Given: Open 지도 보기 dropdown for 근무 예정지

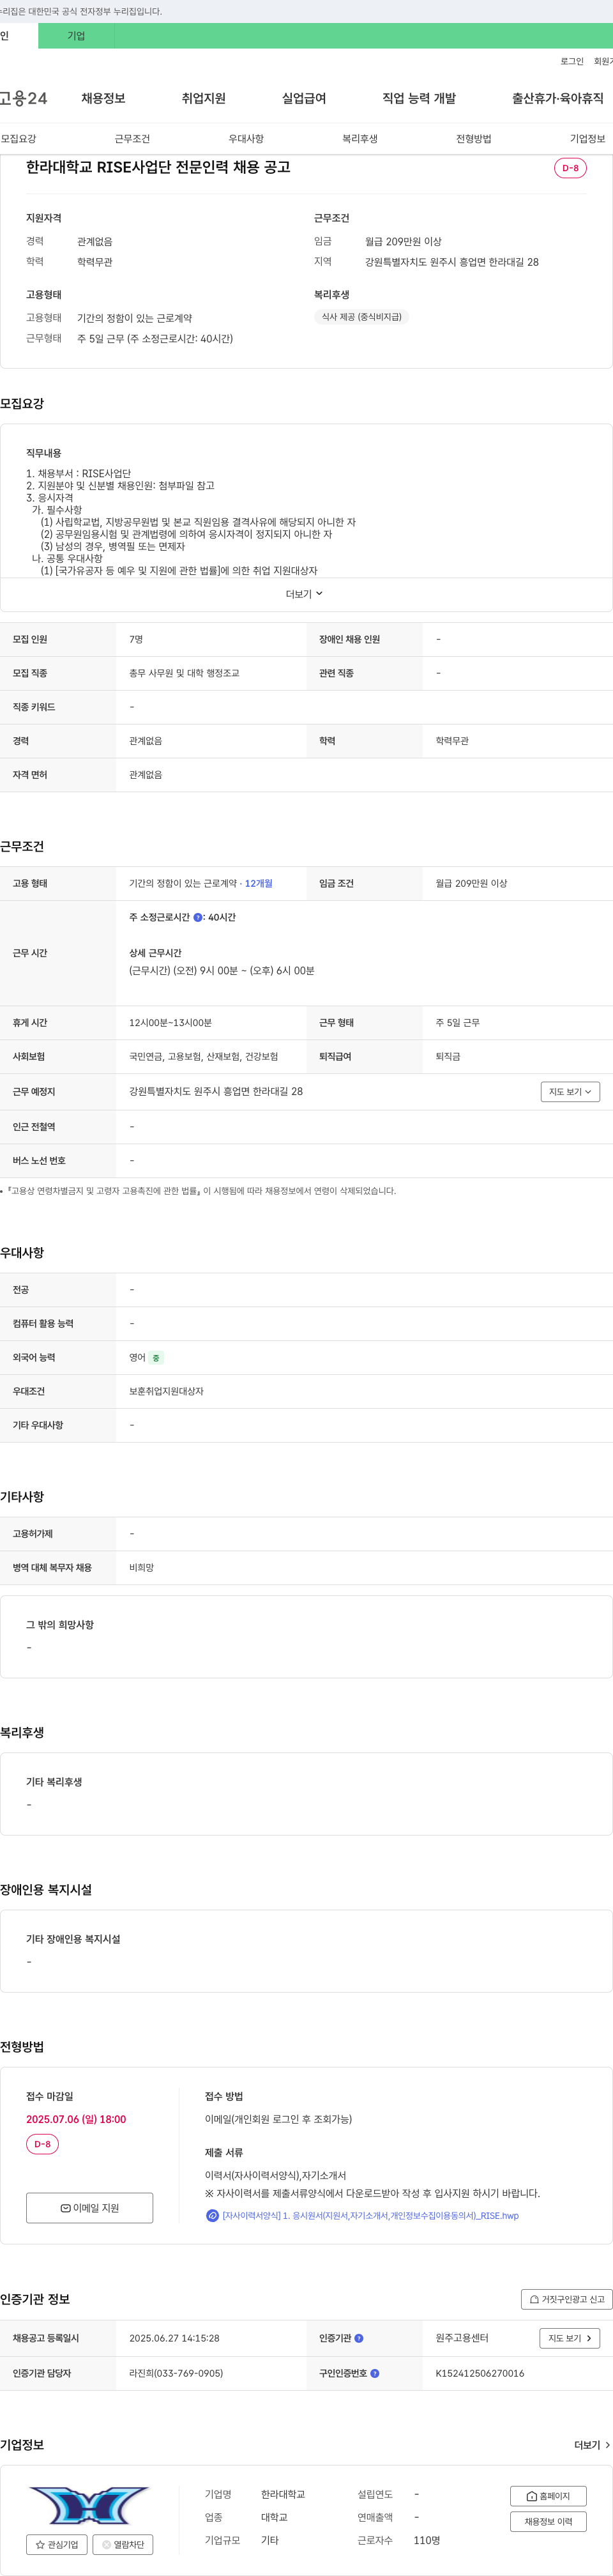Looking at the screenshot, I should [x=570, y=1092].
